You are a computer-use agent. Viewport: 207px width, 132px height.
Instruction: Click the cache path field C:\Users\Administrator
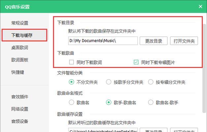103,130
